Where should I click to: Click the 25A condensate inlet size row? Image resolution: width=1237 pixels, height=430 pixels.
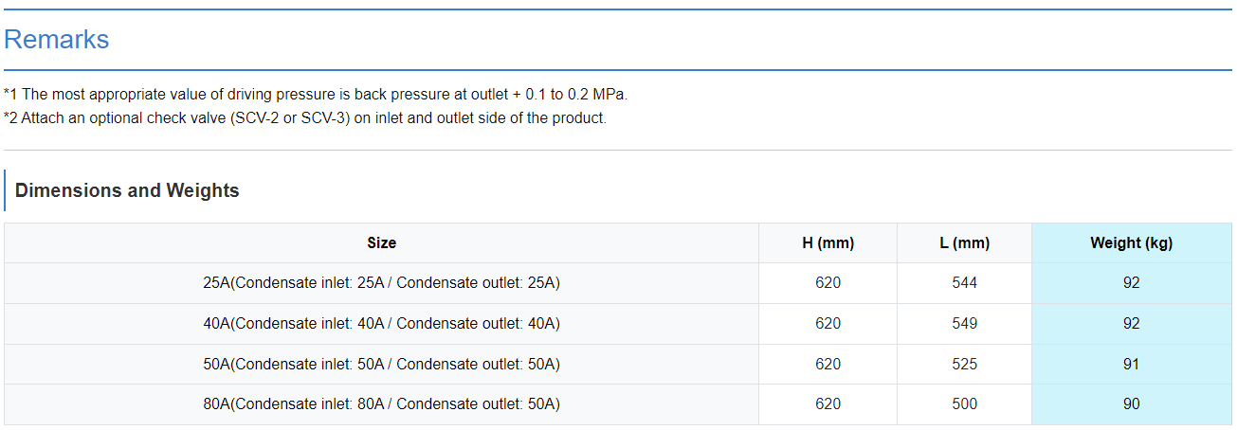(x=381, y=283)
